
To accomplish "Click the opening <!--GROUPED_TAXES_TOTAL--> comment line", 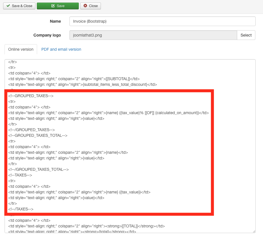I will (x=38, y=135).
